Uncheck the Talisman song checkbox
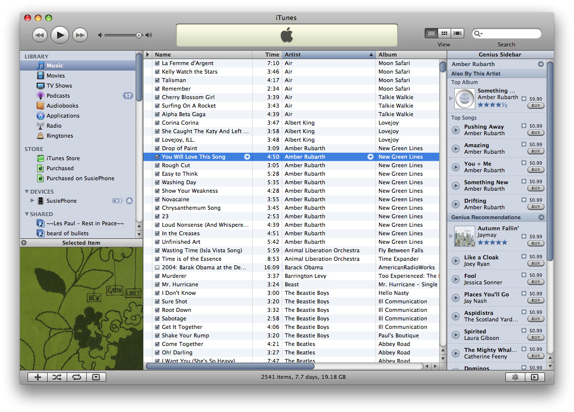 pyautogui.click(x=157, y=80)
